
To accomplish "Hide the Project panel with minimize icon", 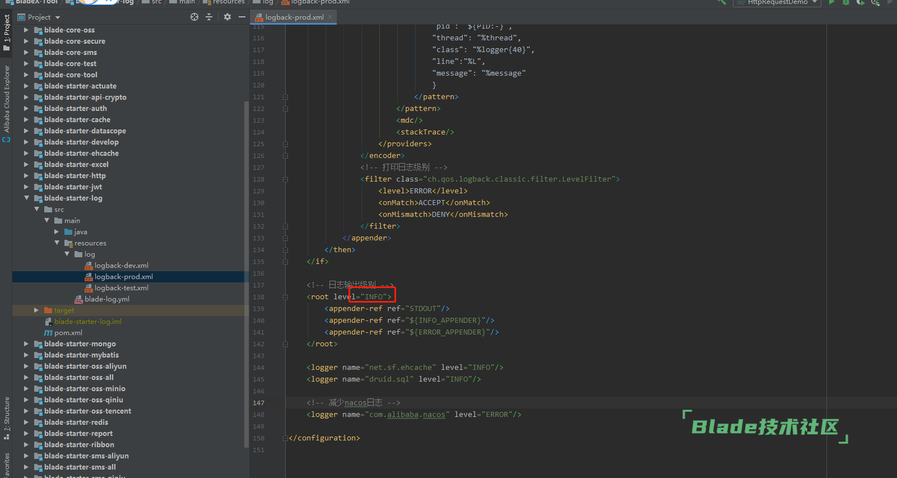I will point(242,17).
